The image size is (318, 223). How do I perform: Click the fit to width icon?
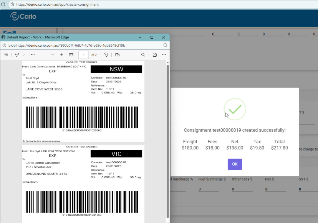(x=71, y=55)
